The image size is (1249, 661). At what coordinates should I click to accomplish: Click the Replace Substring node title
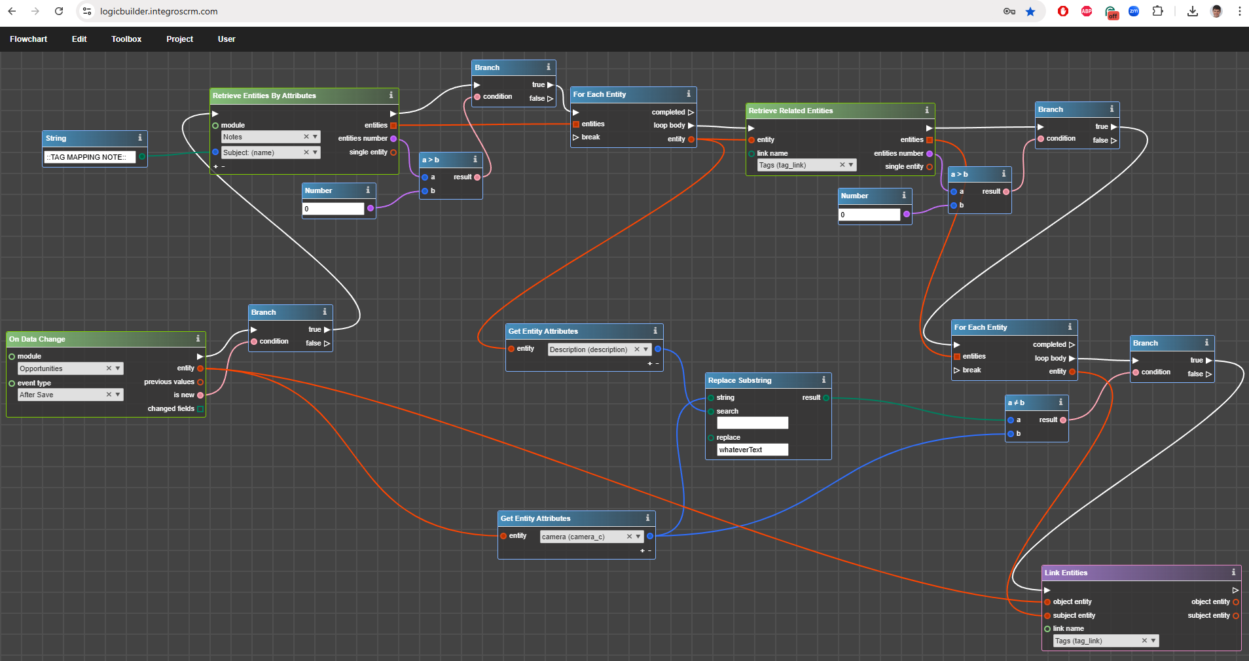pos(740,380)
